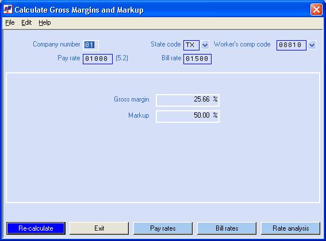The height and width of the screenshot is (241, 326).
Task: Open the Bill rates screen
Action: click(227, 228)
